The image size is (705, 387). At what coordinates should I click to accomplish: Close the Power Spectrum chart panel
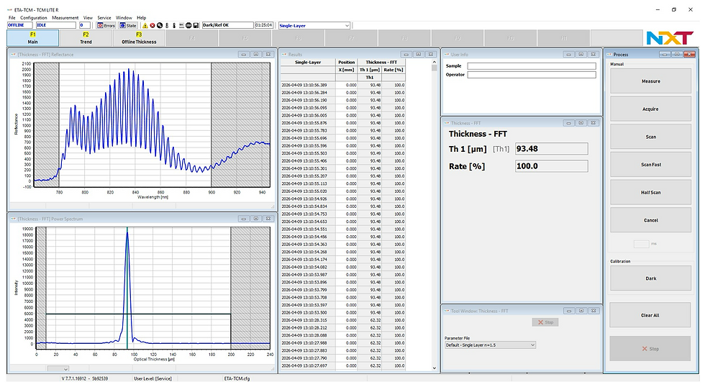(268, 219)
